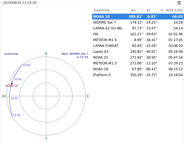Click METEOR-M2 3 elevation -13.10°
The image size is (184, 143).
tap(151, 63)
